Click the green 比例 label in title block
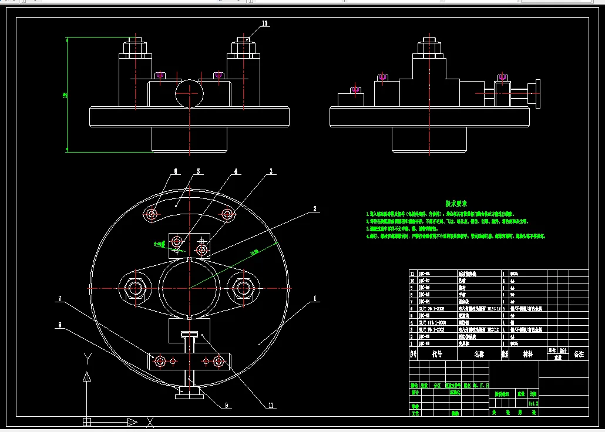 pos(533,394)
